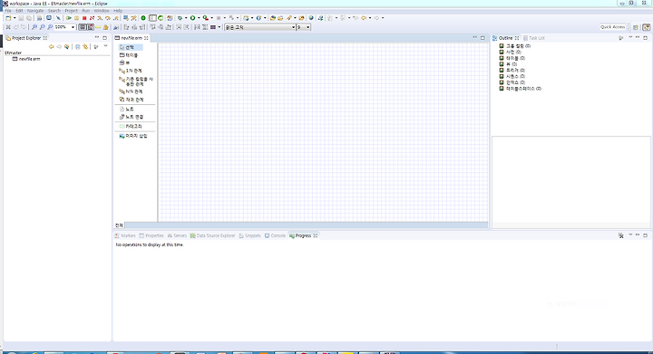Select 테이블스페이스 (0) in the Outline
This screenshot has width=653, height=354.
[x=521, y=89]
